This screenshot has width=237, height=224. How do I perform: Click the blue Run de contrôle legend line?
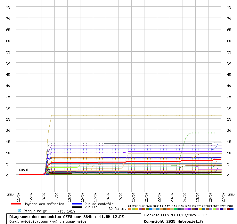(77, 204)
